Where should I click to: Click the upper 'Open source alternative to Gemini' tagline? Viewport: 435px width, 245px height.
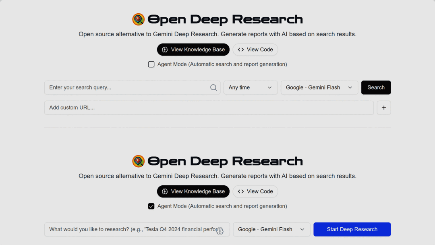pyautogui.click(x=217, y=34)
